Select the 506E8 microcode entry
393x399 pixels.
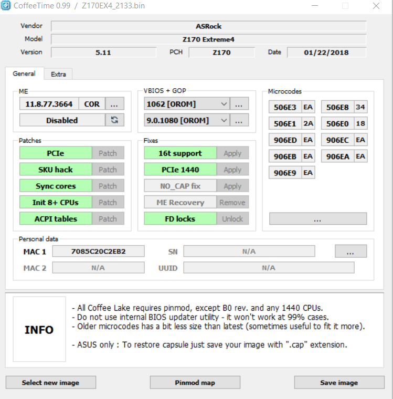[x=344, y=107]
